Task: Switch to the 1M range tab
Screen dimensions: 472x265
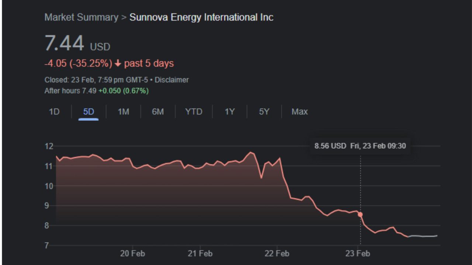Action: [123, 112]
